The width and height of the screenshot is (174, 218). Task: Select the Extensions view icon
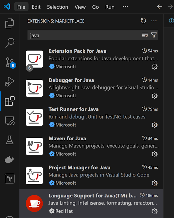(10, 101)
